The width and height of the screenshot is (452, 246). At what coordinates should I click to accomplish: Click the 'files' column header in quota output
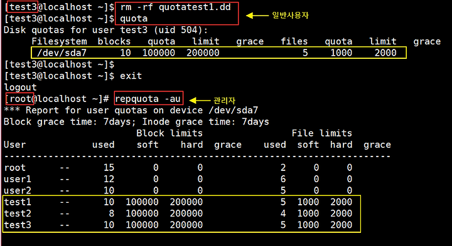pos(294,42)
